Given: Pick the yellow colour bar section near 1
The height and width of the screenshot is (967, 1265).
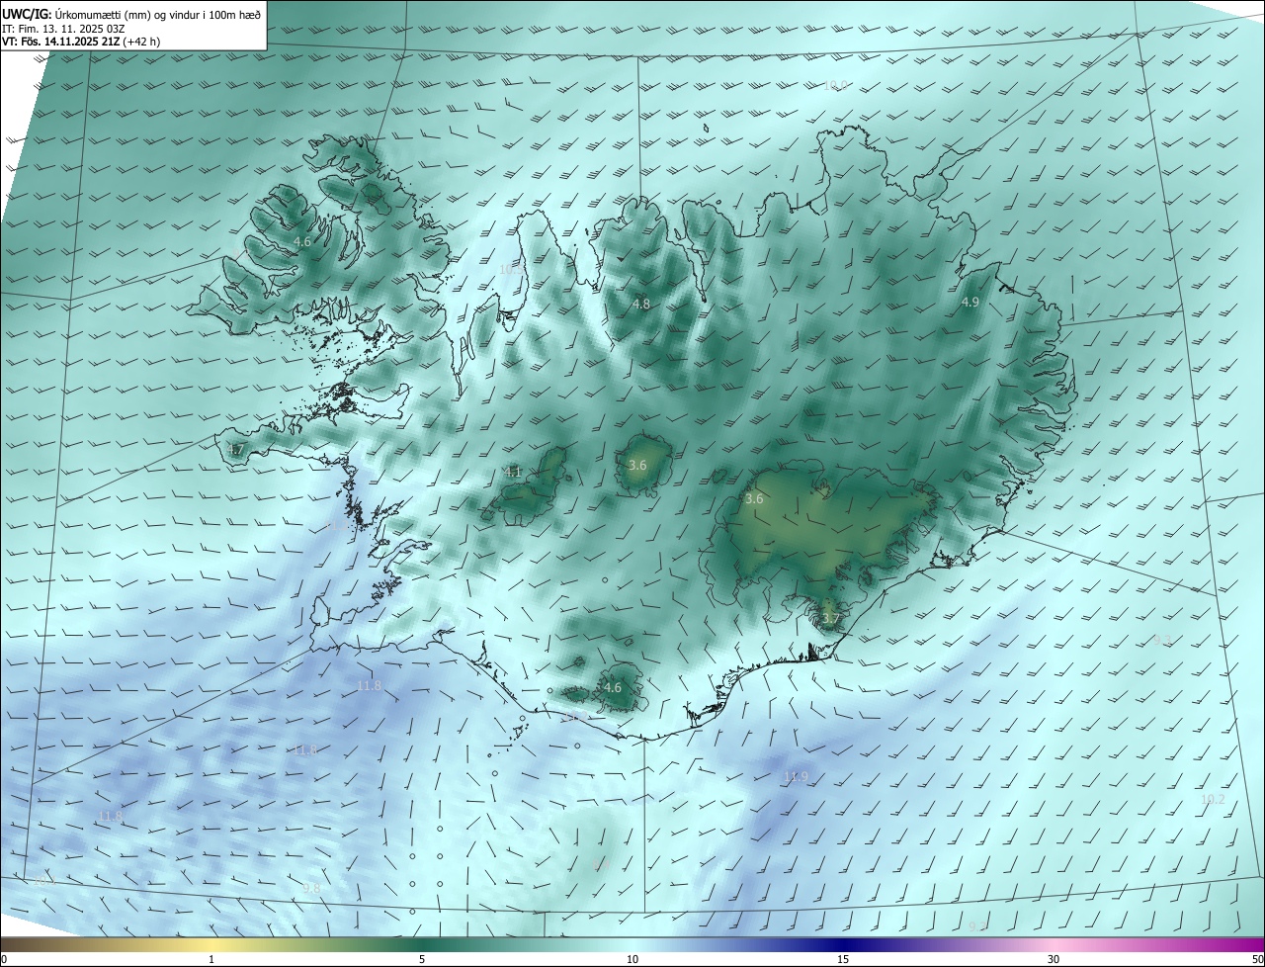Looking at the screenshot, I should pos(211,944).
